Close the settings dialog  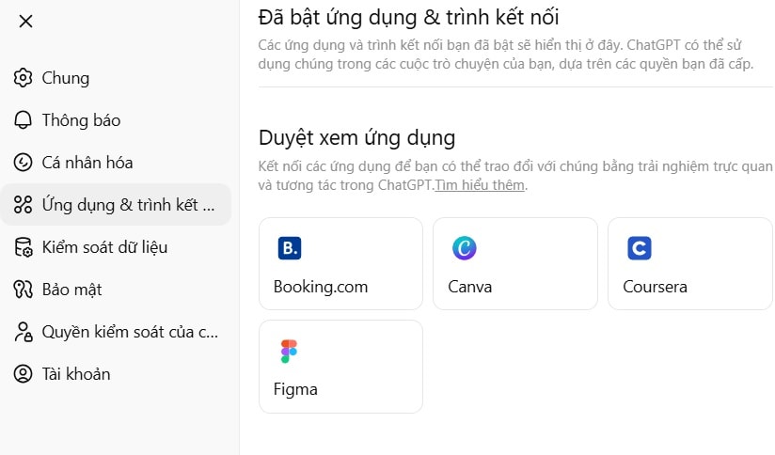25,22
